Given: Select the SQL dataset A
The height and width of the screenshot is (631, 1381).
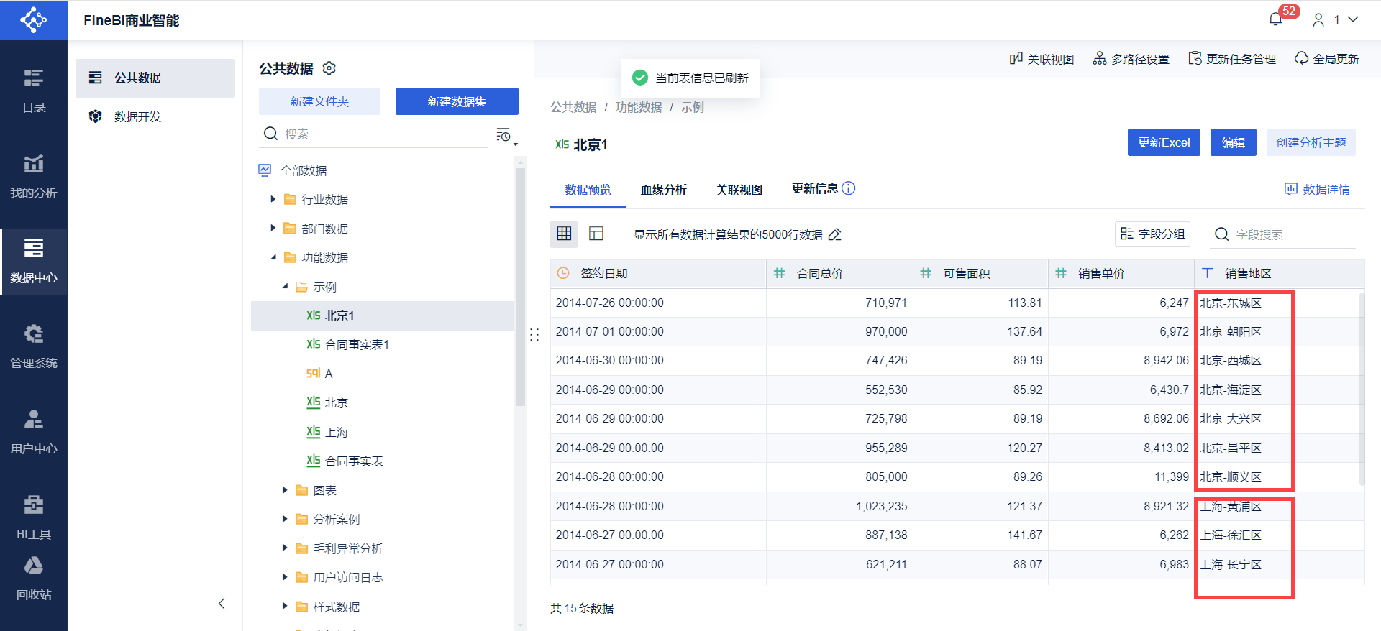Looking at the screenshot, I should [x=383, y=374].
